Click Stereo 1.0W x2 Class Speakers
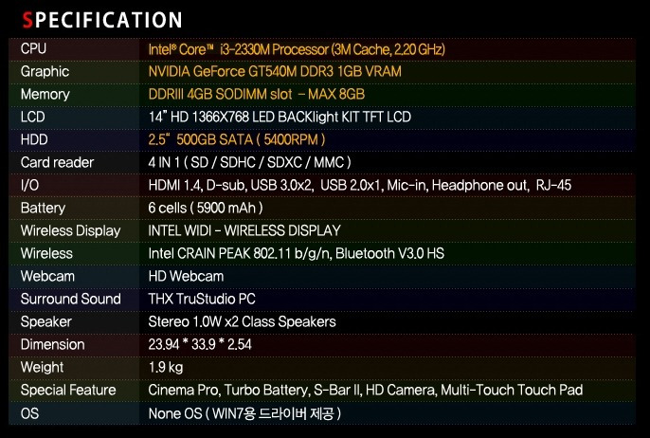The height and width of the screenshot is (438, 650). 243,322
